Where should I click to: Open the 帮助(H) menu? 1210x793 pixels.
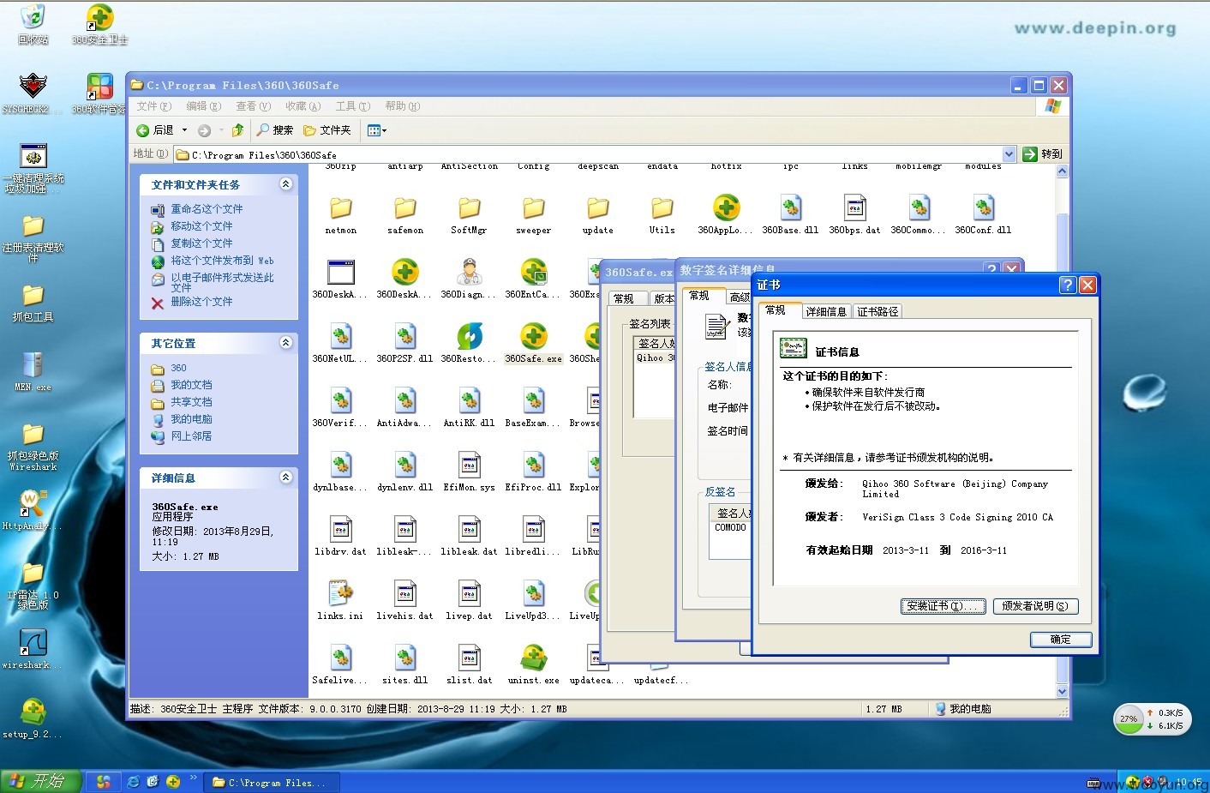pos(403,106)
